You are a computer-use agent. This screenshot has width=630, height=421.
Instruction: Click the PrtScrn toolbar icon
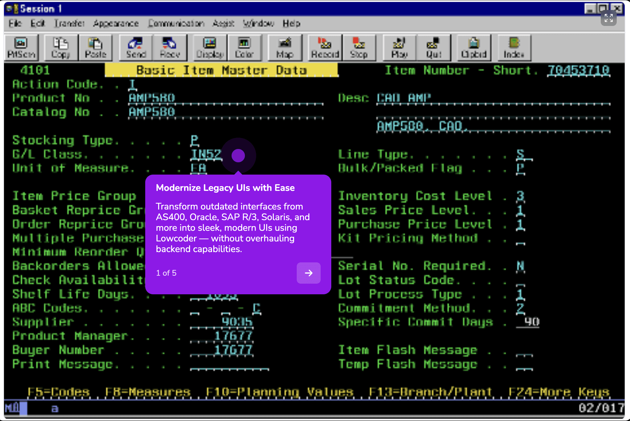click(x=21, y=48)
